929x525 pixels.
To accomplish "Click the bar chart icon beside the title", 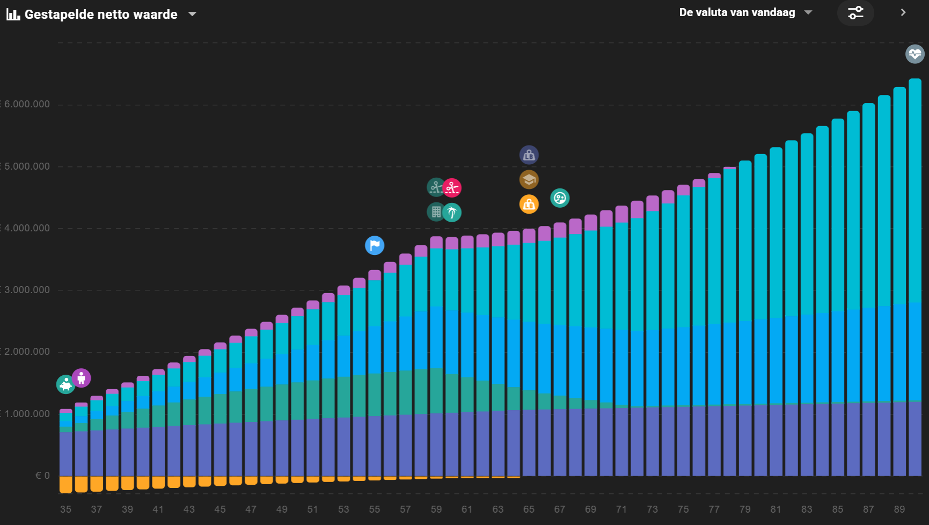I will (13, 14).
